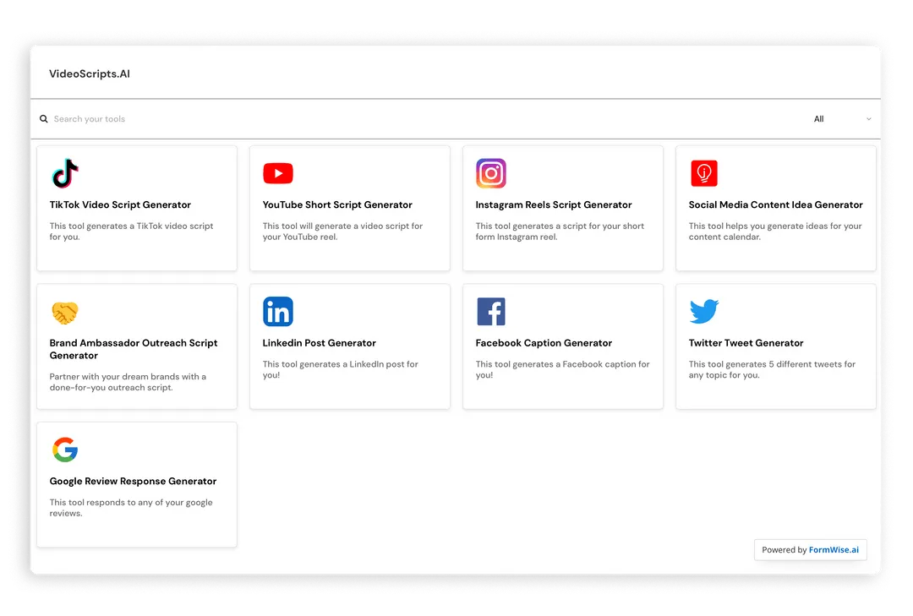Click the Twitter bird icon
The height and width of the screenshot is (616, 913).
(703, 312)
